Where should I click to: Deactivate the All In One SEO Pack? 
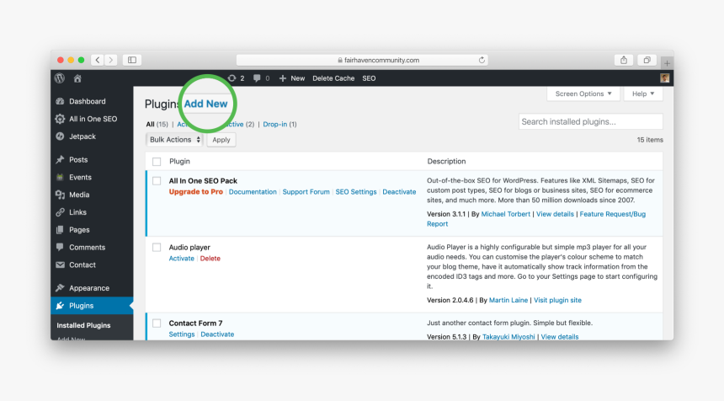[399, 192]
